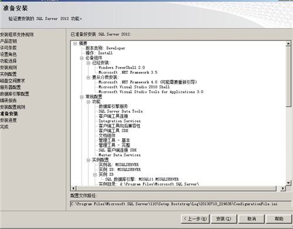Image resolution: width=293 pixels, height=229 pixels.
Task: Collapse the 必备组件 tree node
Action: tap(81, 58)
